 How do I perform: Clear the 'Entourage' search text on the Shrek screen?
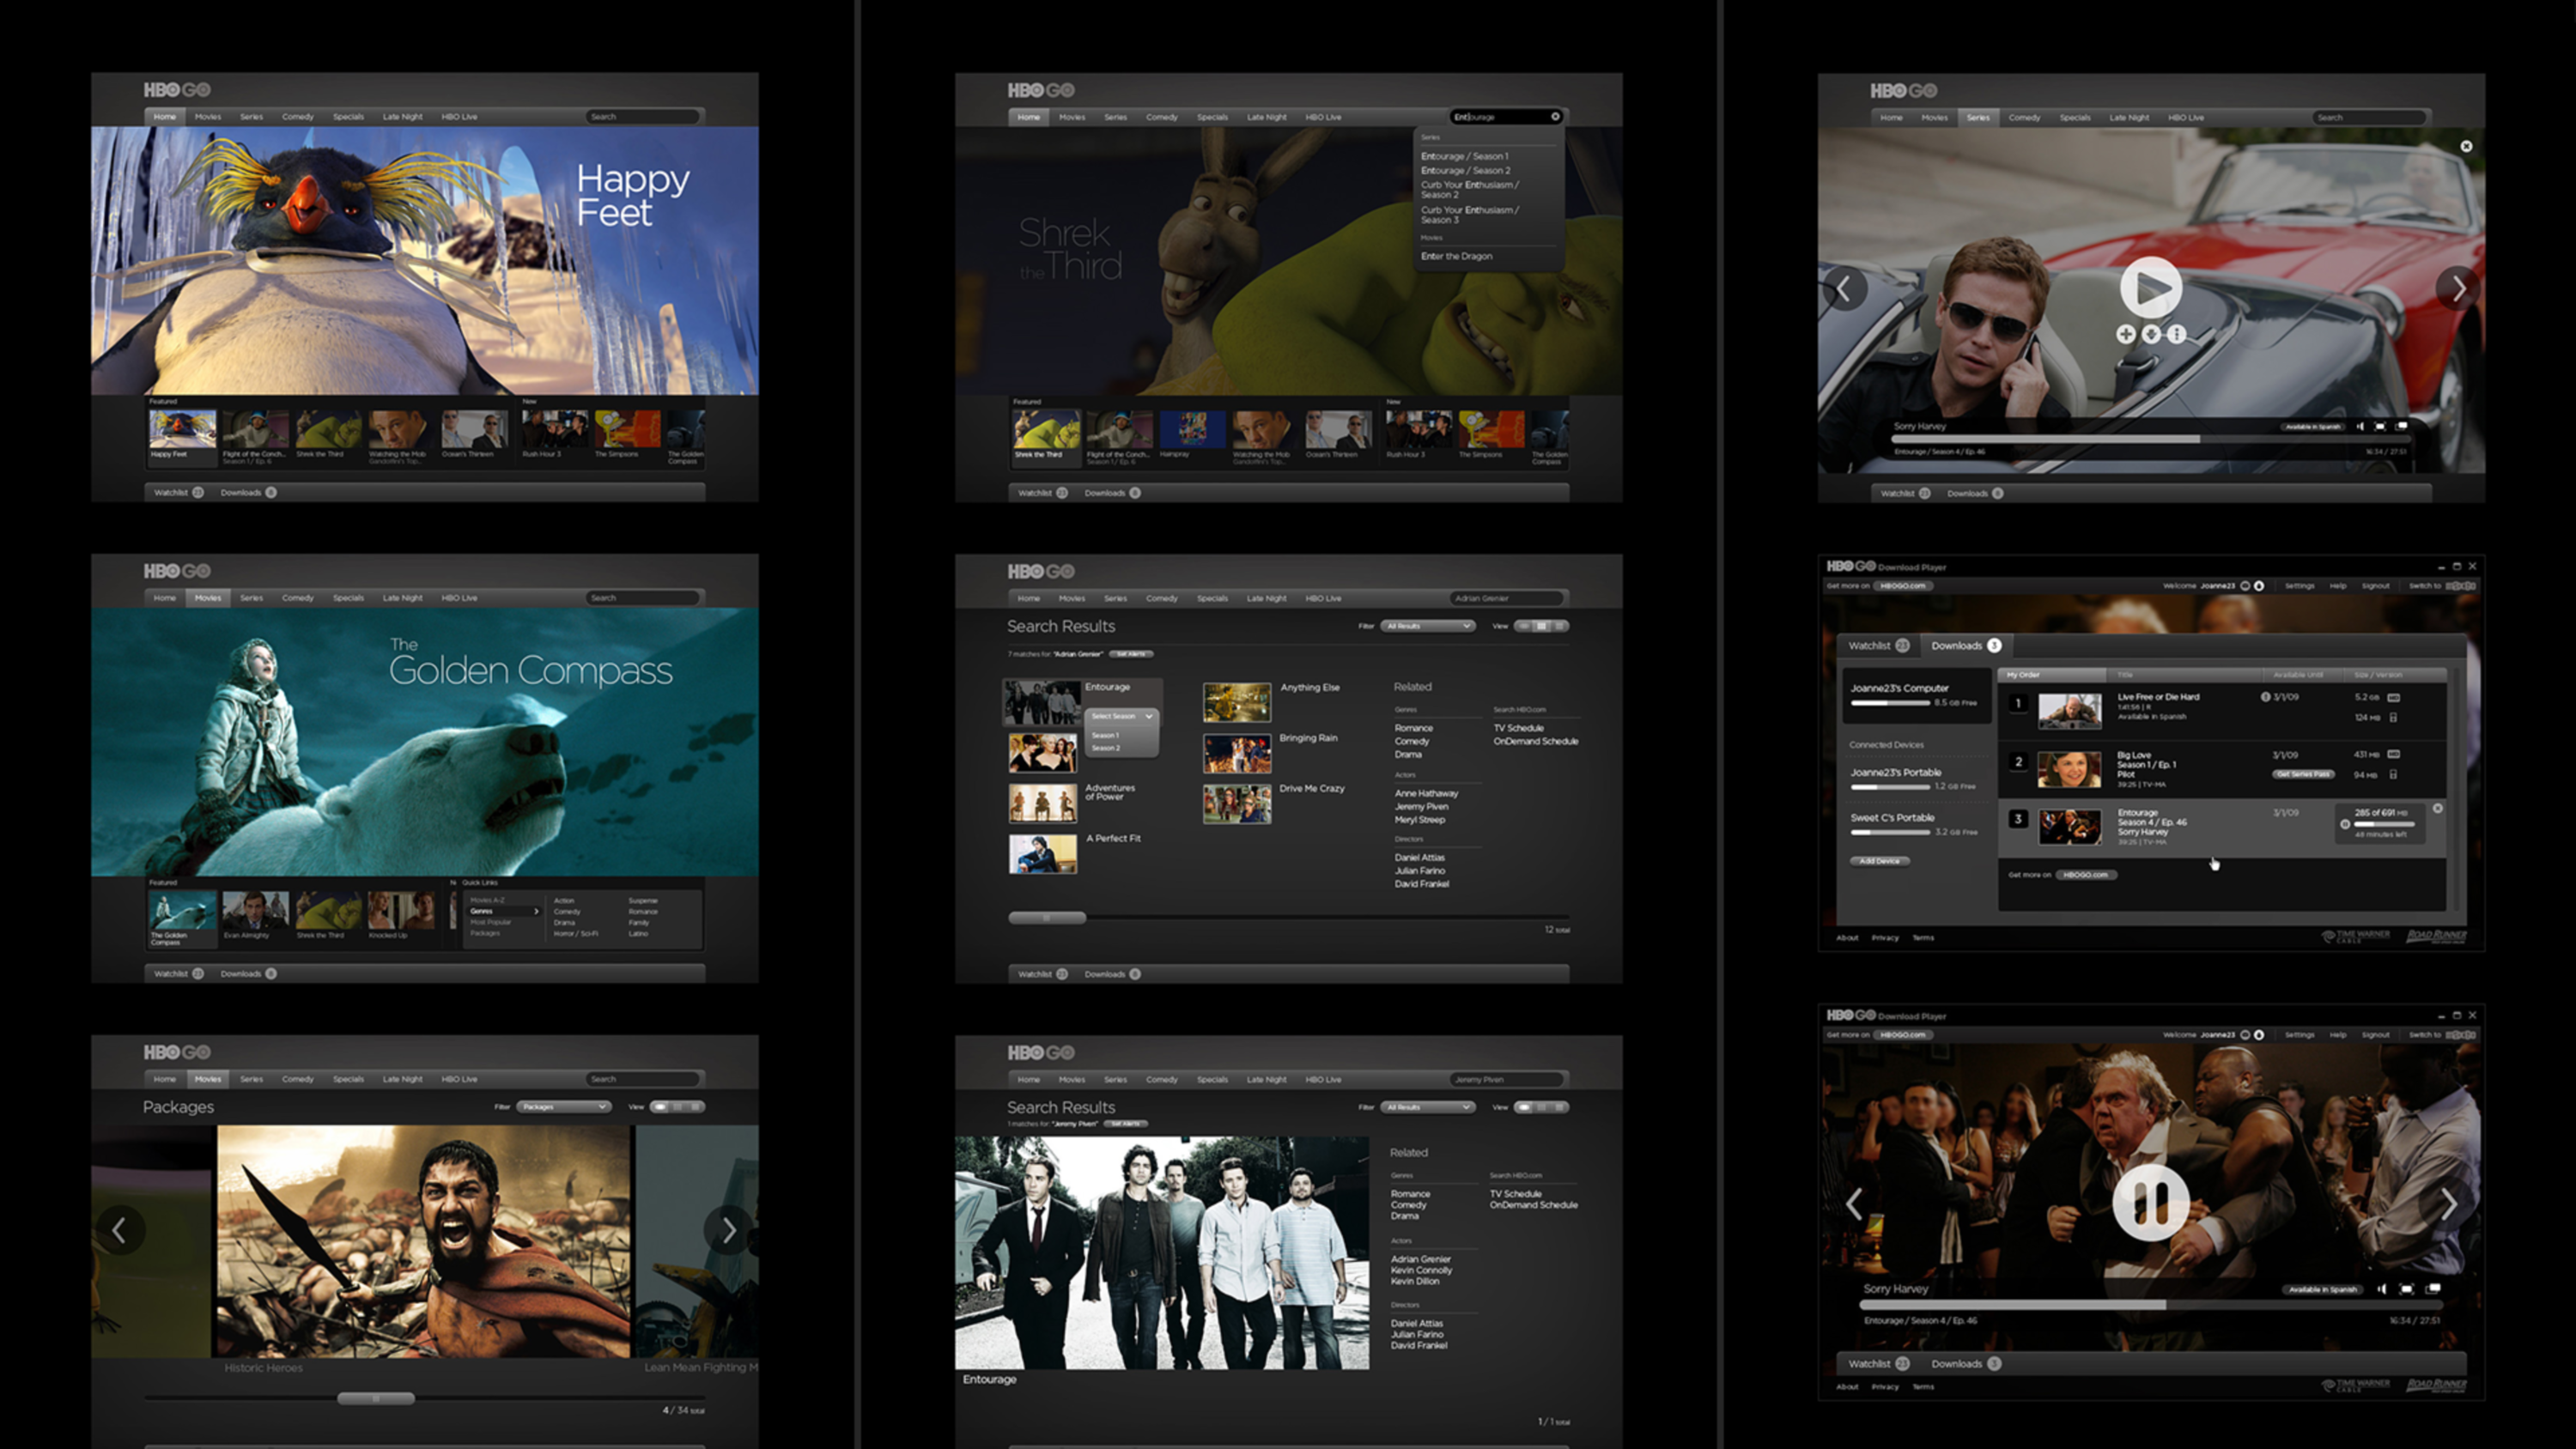pyautogui.click(x=1555, y=117)
